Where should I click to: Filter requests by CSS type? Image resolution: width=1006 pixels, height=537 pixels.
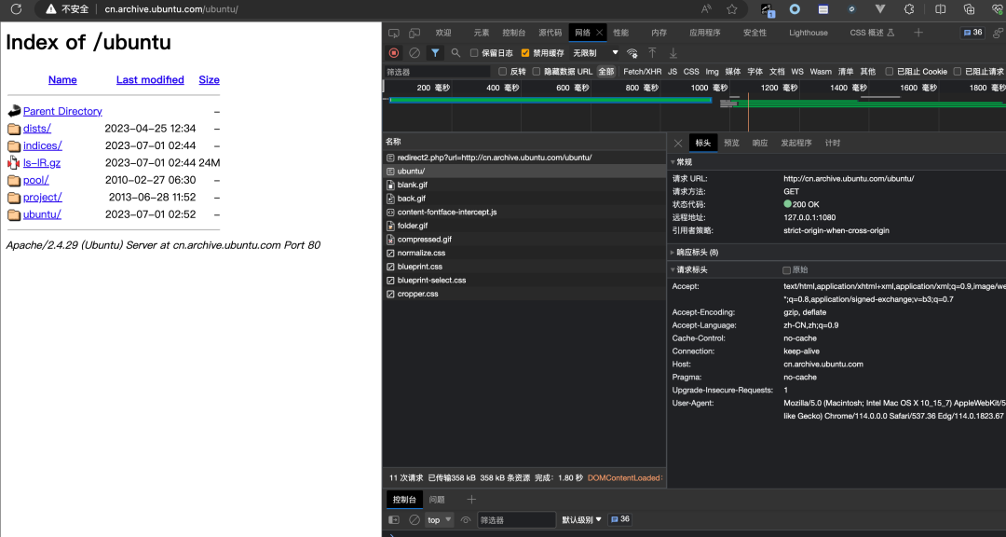coord(691,71)
